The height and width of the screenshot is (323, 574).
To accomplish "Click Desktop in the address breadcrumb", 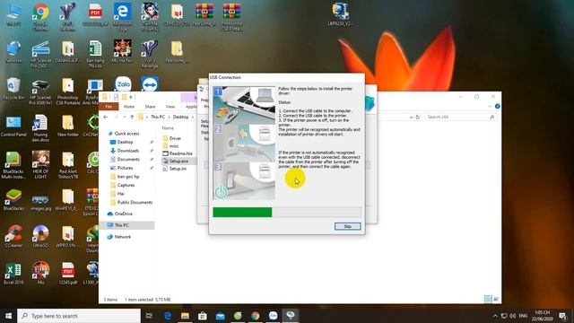I will (x=180, y=117).
